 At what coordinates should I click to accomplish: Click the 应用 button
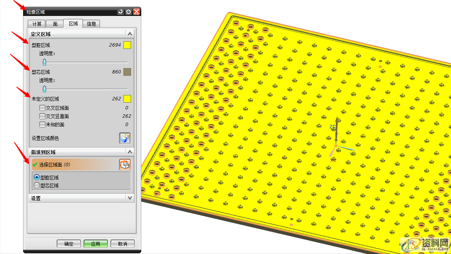[95, 244]
